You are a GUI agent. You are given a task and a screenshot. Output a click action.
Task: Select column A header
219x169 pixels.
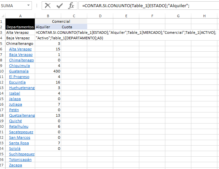coord(20,16)
